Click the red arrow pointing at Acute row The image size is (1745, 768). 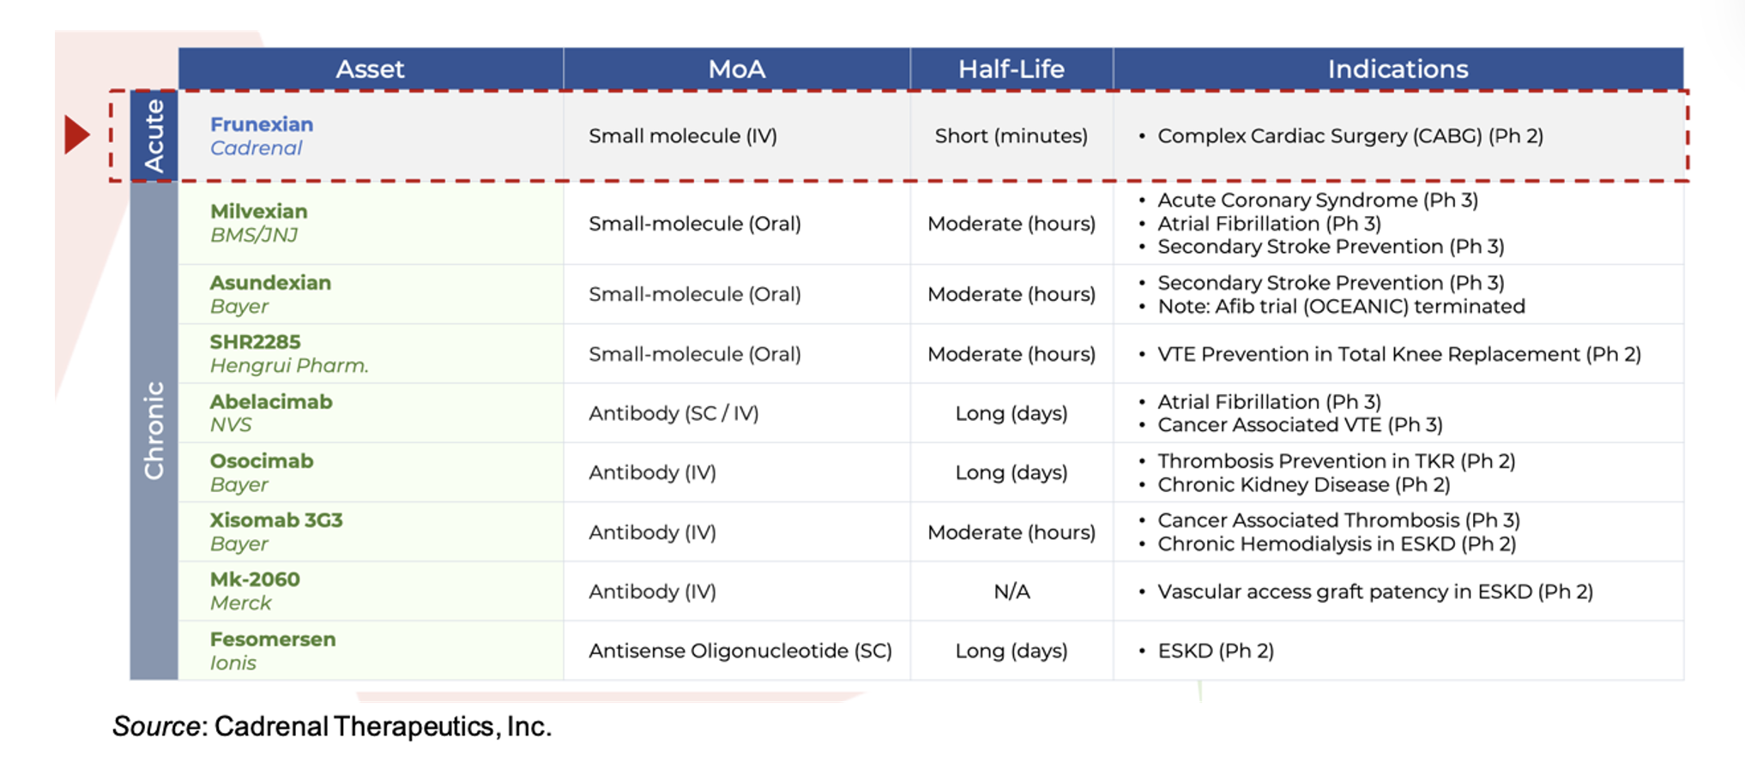coord(77,135)
